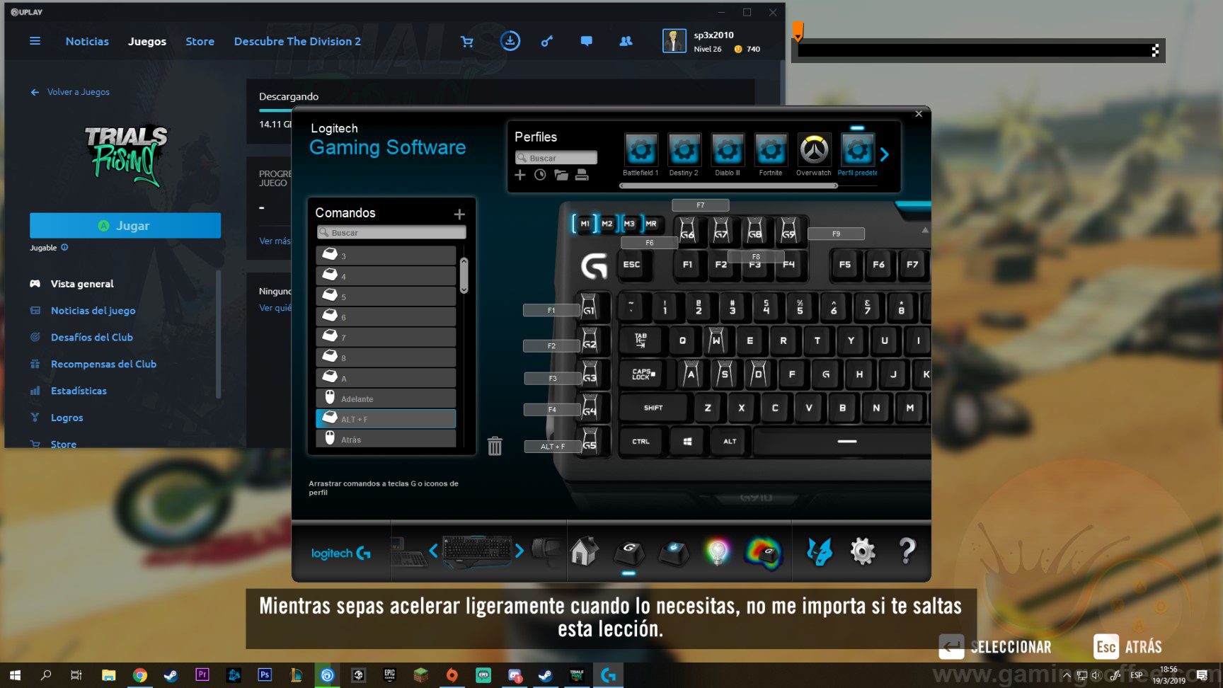Click the Jugar button
Image resolution: width=1223 pixels, height=688 pixels.
click(x=125, y=226)
